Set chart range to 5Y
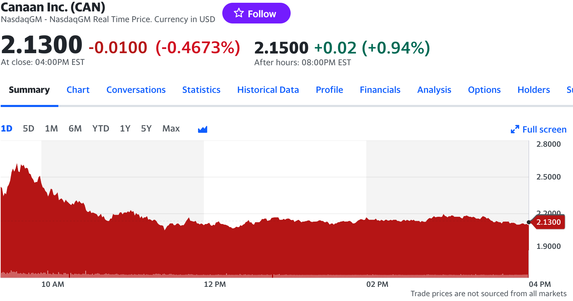Image resolution: width=573 pixels, height=301 pixels. pos(146,128)
